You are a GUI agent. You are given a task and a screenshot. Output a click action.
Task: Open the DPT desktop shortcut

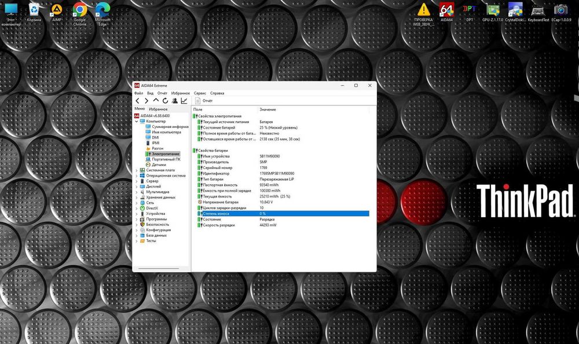pyautogui.click(x=470, y=12)
